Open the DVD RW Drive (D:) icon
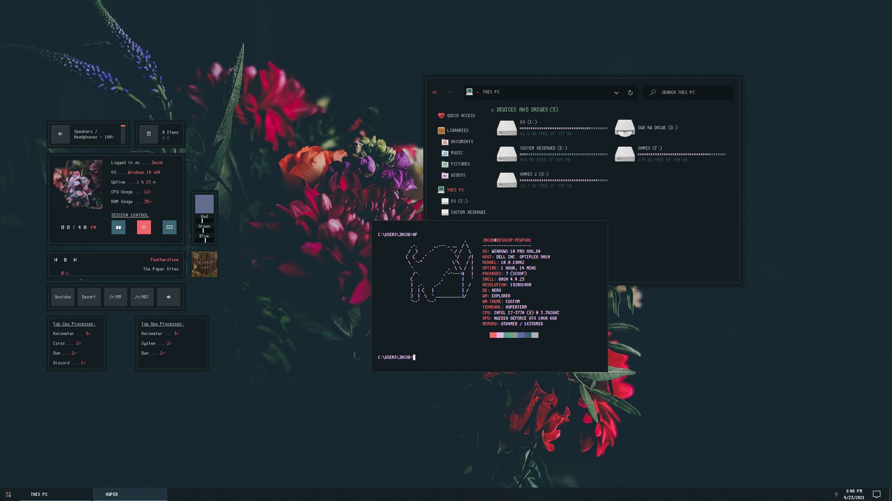892x501 pixels. tap(625, 128)
